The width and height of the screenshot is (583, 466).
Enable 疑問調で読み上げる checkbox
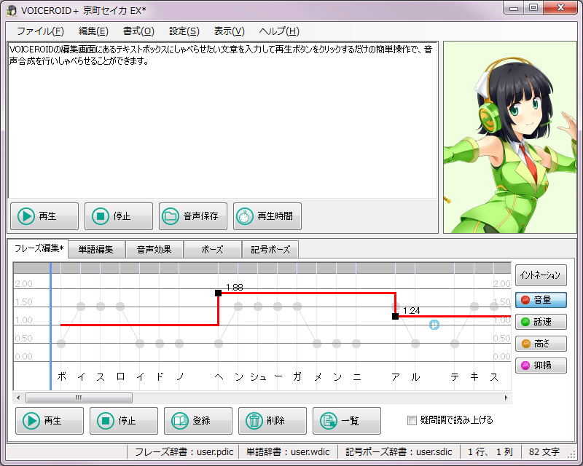(x=412, y=420)
